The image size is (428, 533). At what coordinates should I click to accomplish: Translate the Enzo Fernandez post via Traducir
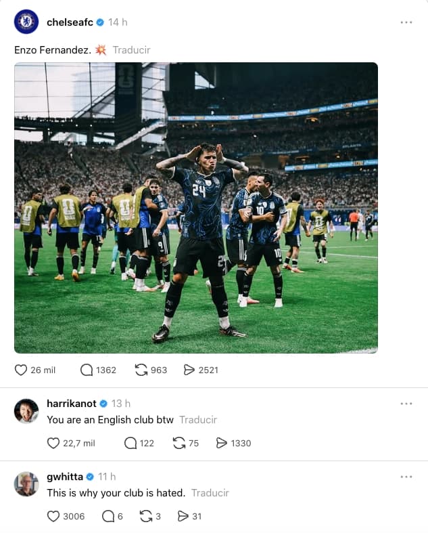[x=131, y=50]
